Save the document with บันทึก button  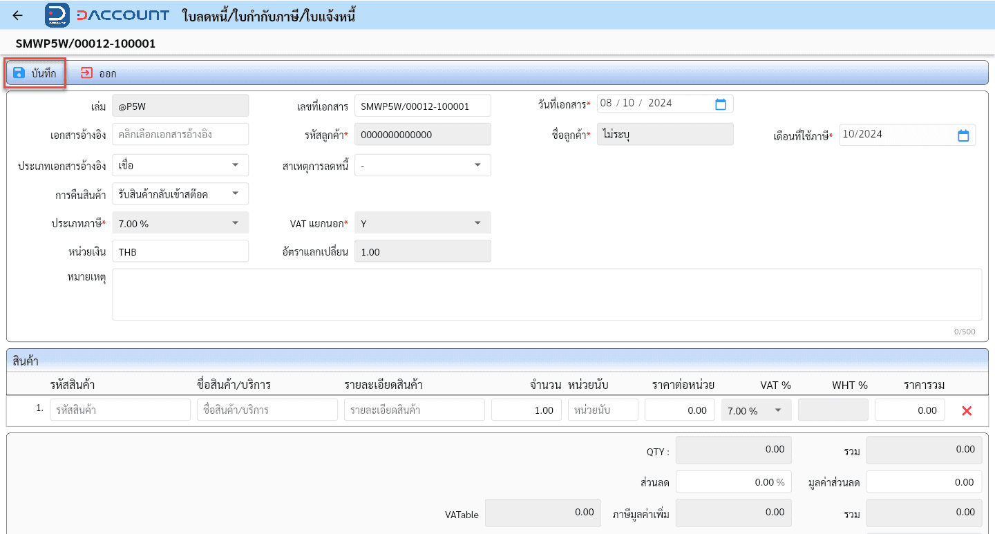[x=35, y=73]
